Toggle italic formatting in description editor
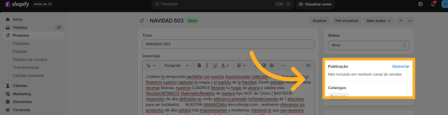The width and height of the screenshot is (448, 115). click(207, 66)
